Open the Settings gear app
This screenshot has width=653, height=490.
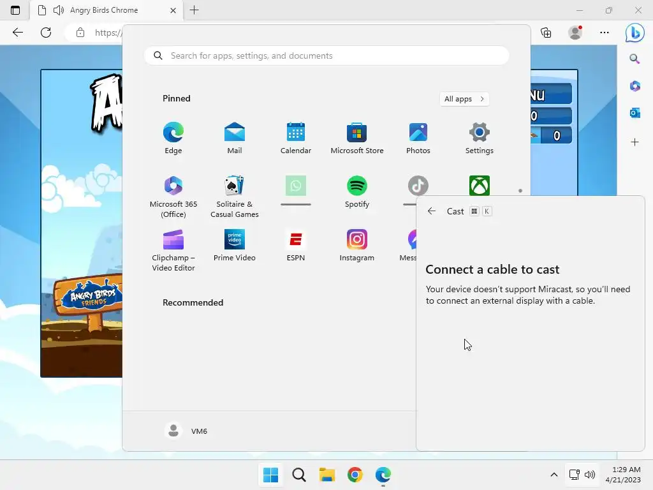[x=480, y=138]
